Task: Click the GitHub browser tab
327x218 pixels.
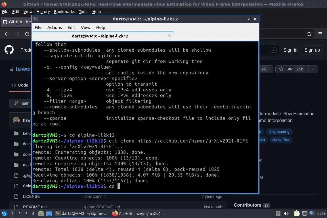Action: 16,22
